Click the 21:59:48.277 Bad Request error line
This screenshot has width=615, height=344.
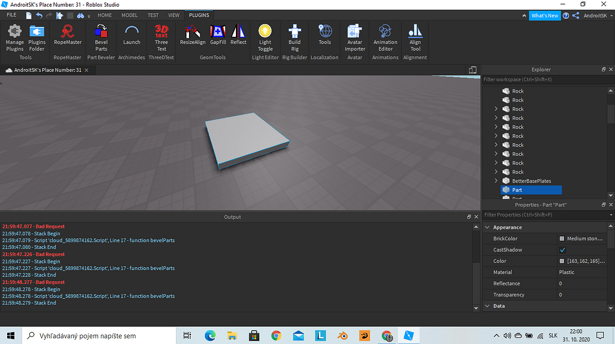click(x=33, y=282)
